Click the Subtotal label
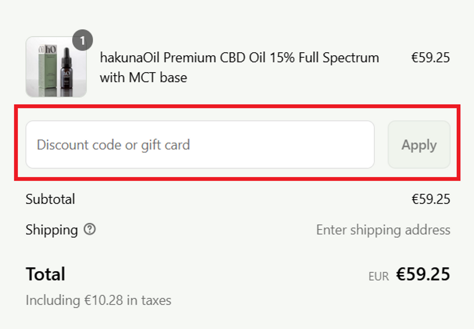The image size is (474, 329). 51,199
